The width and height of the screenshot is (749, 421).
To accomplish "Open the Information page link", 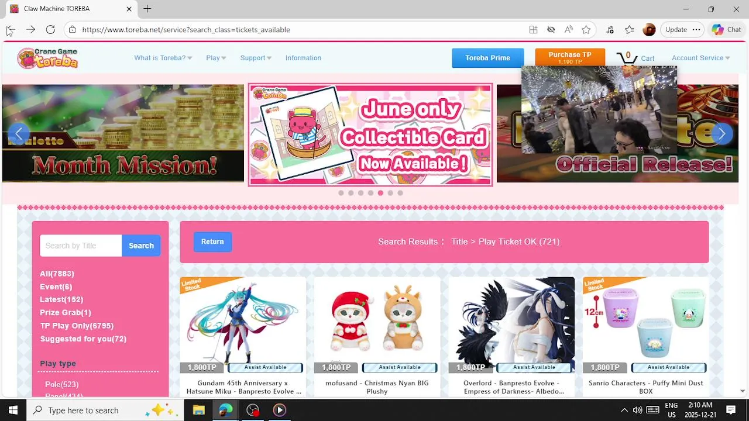I will coord(303,58).
